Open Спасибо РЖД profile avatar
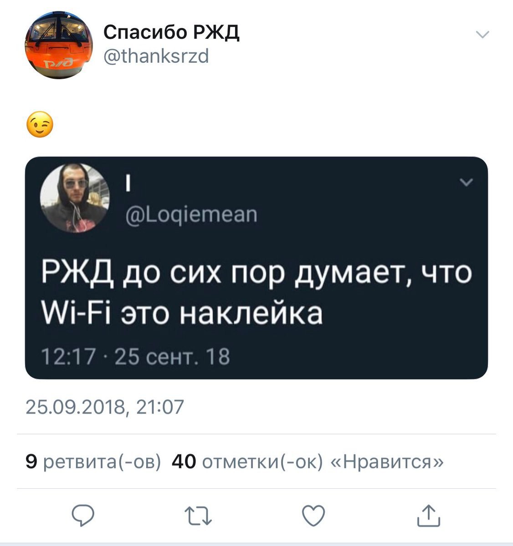Image resolution: width=513 pixels, height=546 pixels. 58,45
